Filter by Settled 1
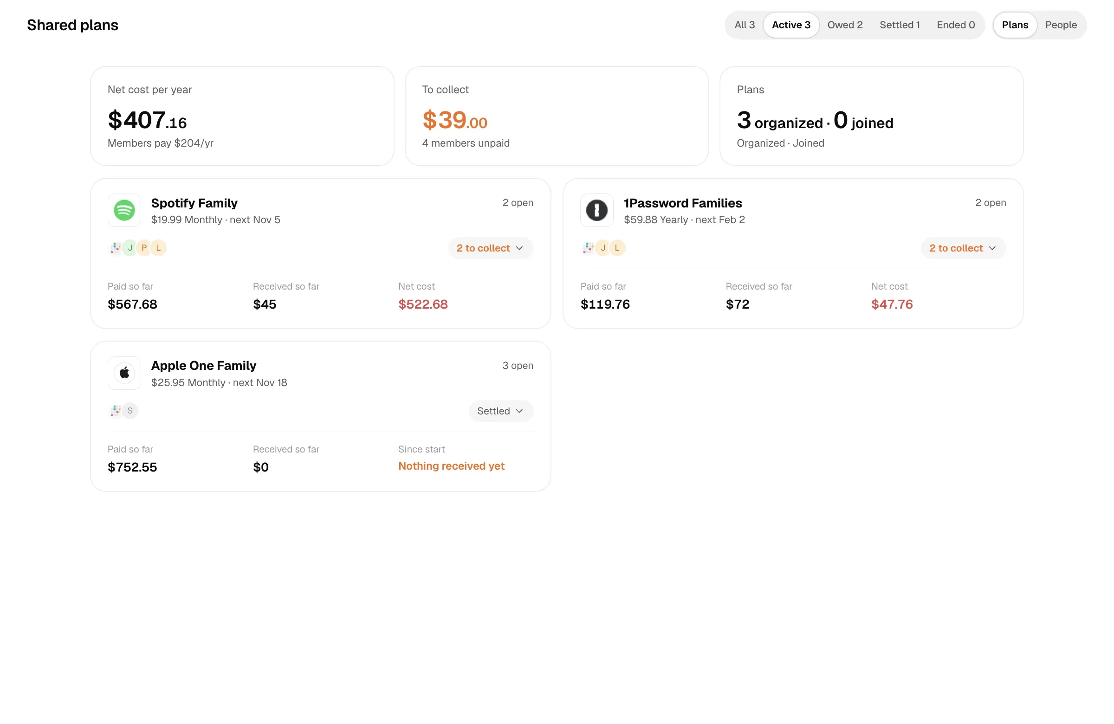Screen dimensions: 1114x724 point(900,25)
